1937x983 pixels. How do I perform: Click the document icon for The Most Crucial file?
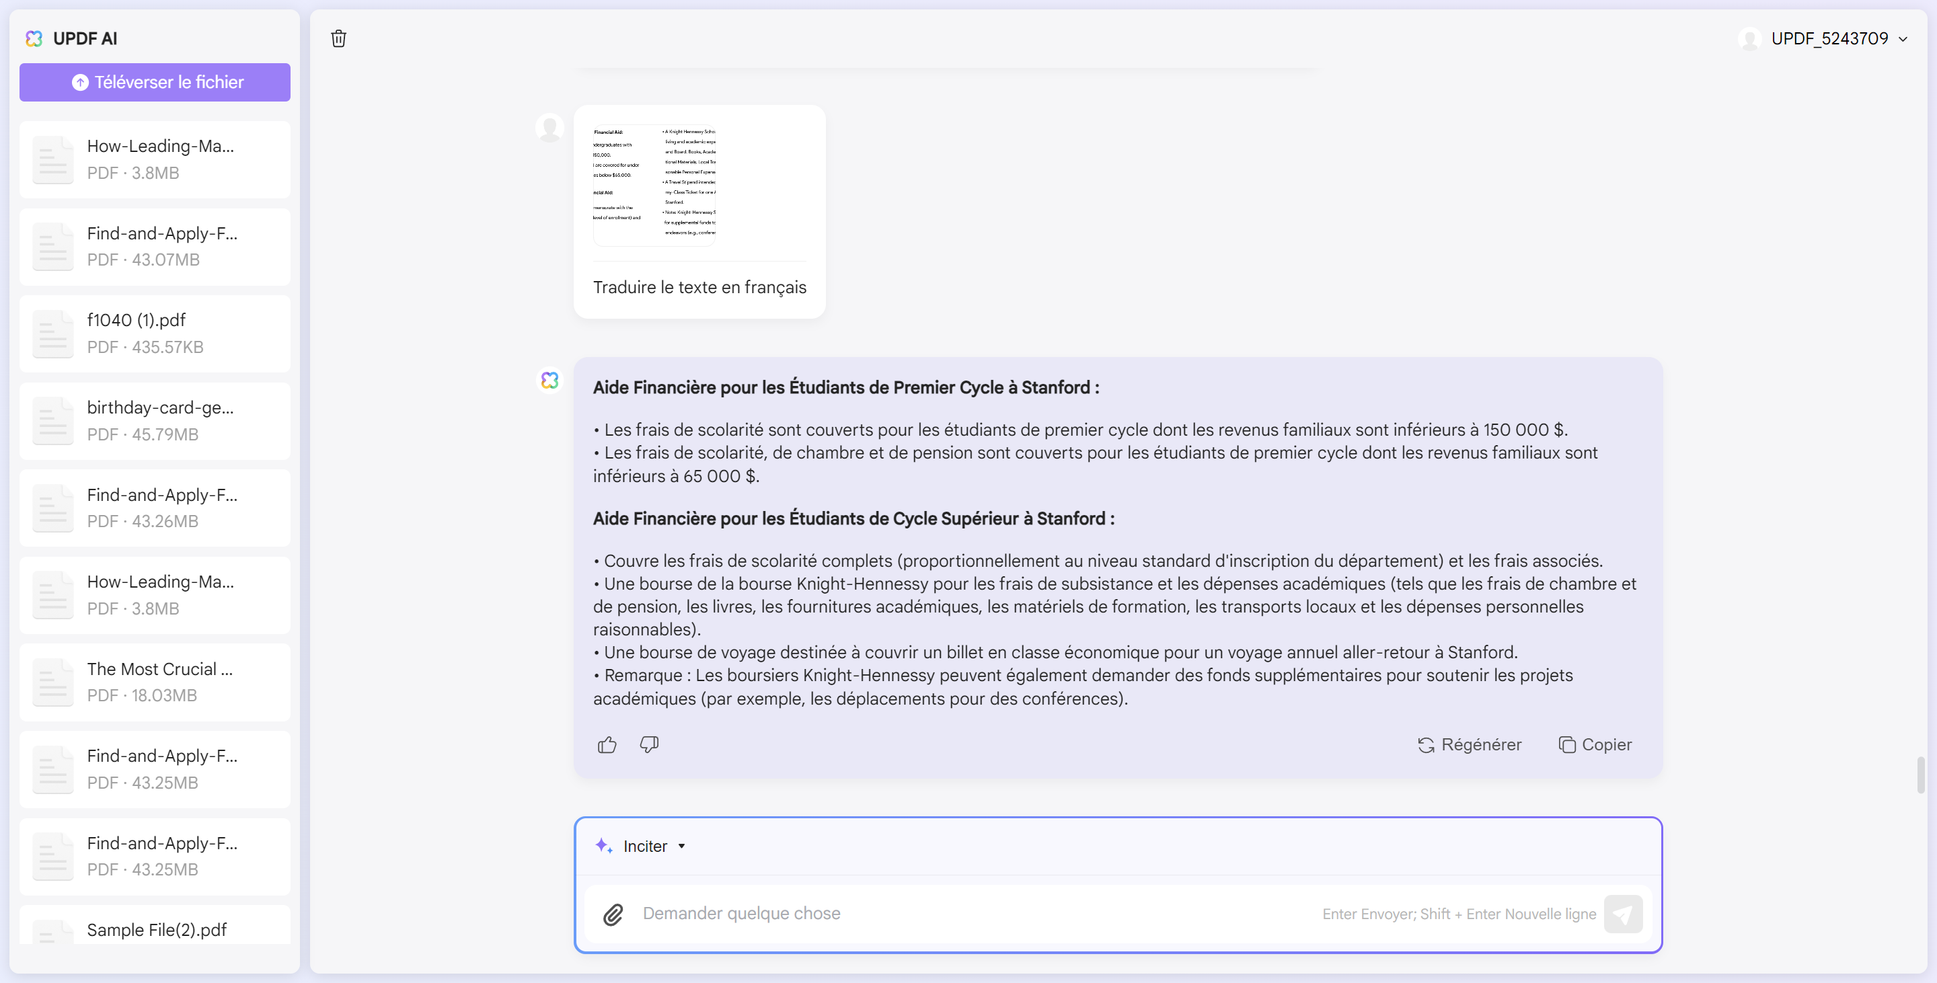click(x=52, y=682)
